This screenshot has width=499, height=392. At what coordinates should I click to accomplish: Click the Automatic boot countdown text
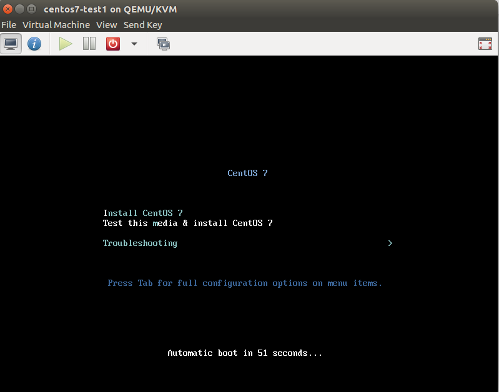[245, 353]
